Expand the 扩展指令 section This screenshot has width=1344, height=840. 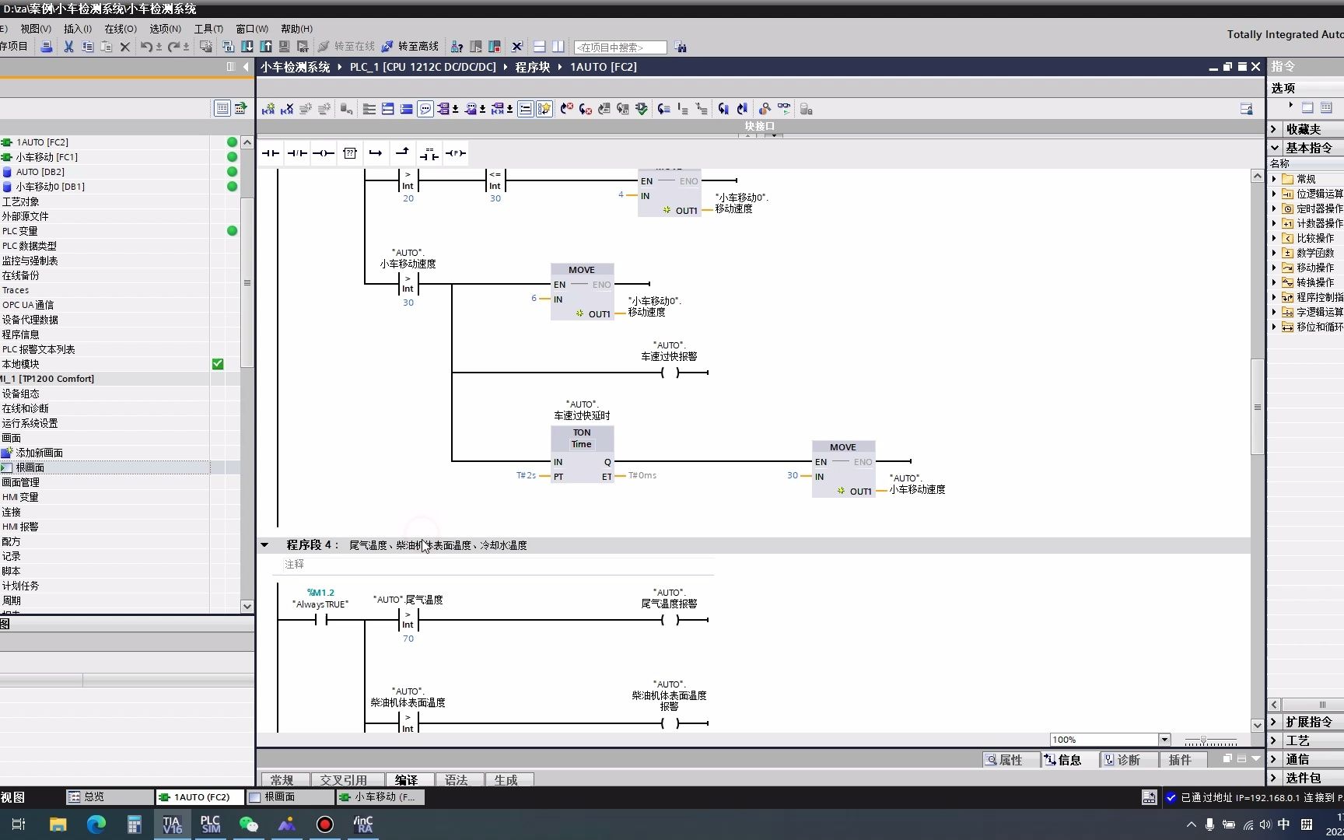click(1274, 722)
